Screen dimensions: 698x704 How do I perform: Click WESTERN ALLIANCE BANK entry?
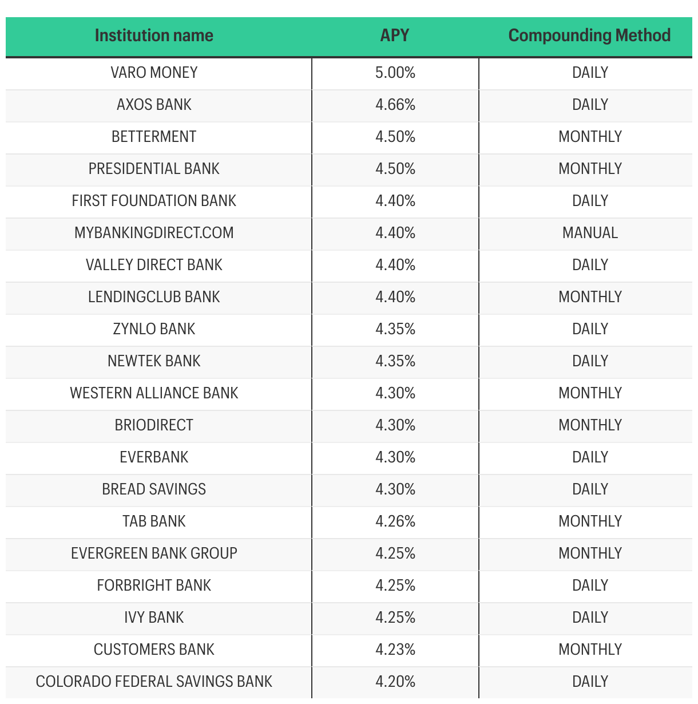click(154, 393)
